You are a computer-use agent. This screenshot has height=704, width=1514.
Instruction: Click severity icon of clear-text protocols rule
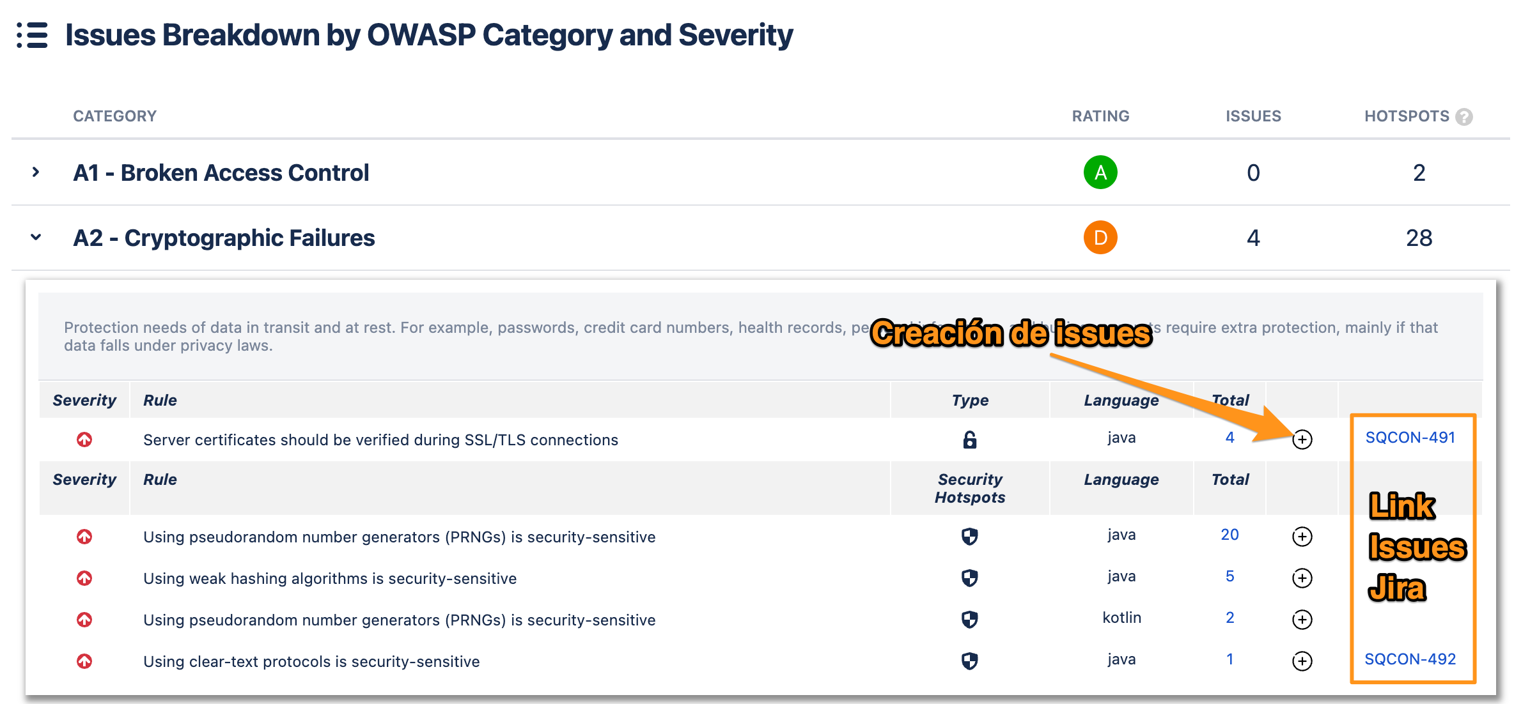[x=84, y=661]
